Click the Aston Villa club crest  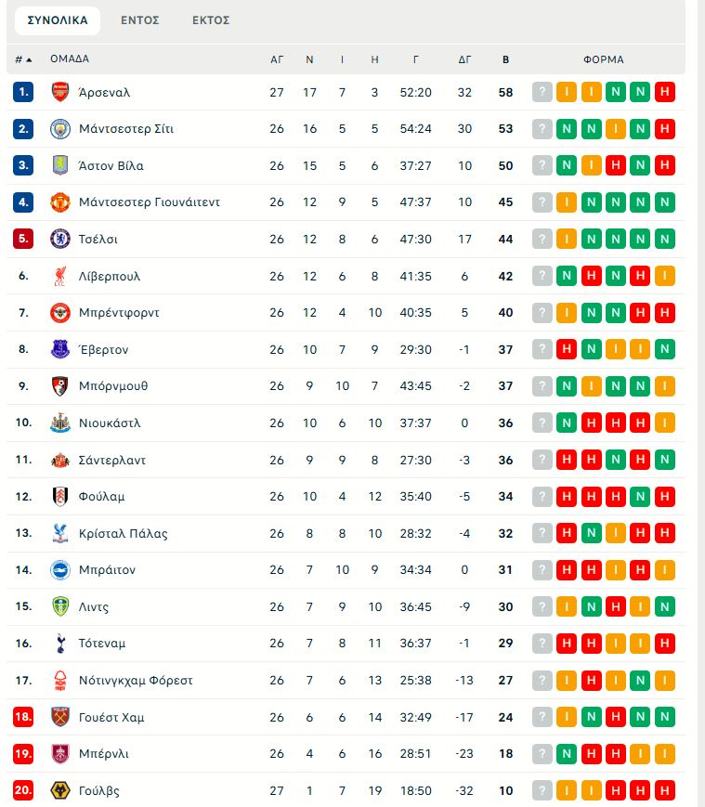59,165
